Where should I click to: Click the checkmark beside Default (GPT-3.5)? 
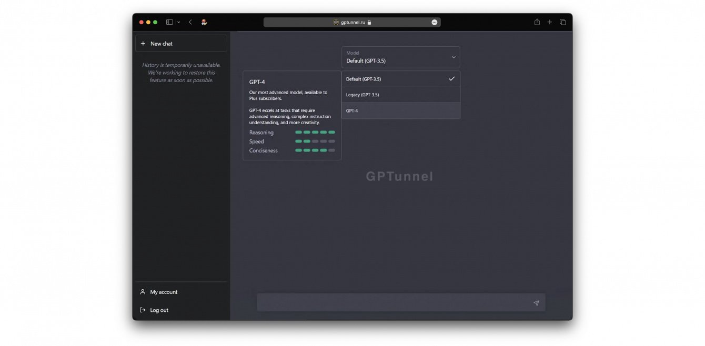[x=451, y=79]
